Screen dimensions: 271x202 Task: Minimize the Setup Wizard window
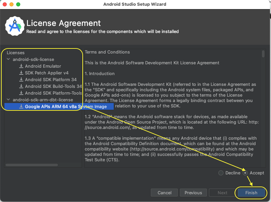(x=11, y=4)
